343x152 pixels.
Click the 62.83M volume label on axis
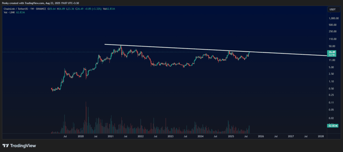332,126
